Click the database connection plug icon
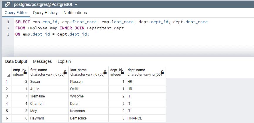The width and height of the screenshot is (254, 123). [7, 4]
